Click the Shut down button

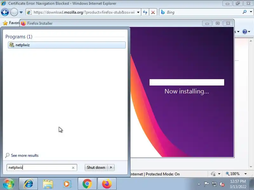(x=96, y=168)
